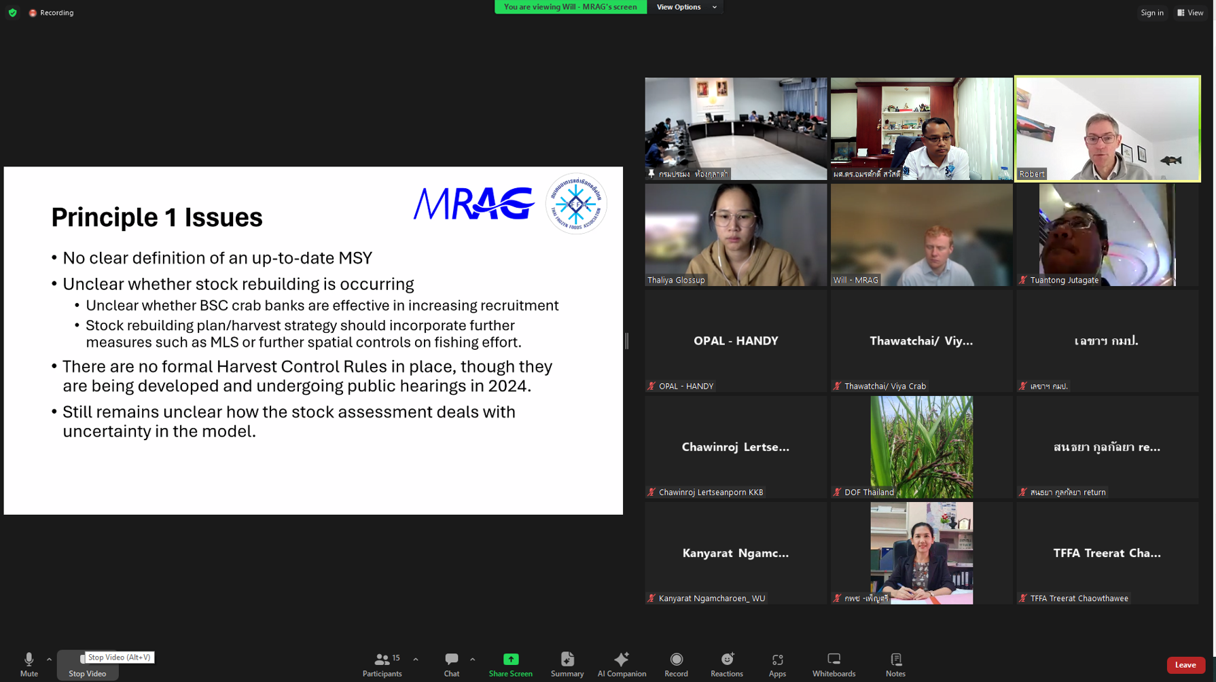1216x682 pixels.
Task: Open Whiteboards
Action: click(x=834, y=664)
